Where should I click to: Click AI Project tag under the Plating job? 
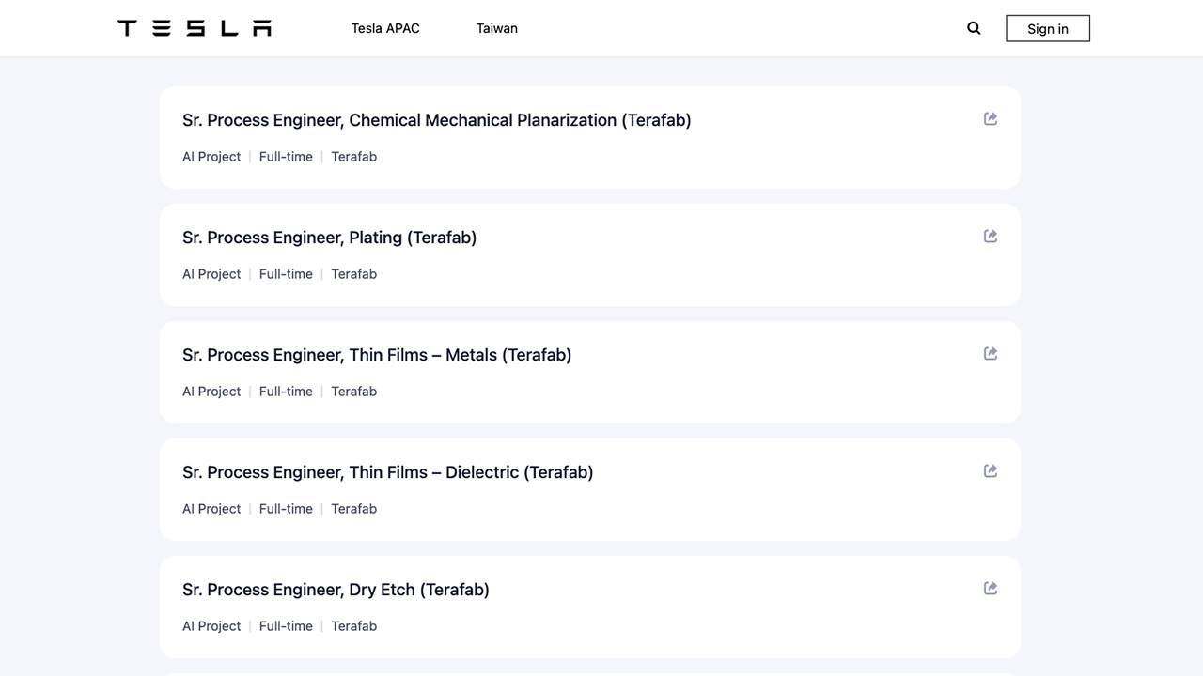211,274
